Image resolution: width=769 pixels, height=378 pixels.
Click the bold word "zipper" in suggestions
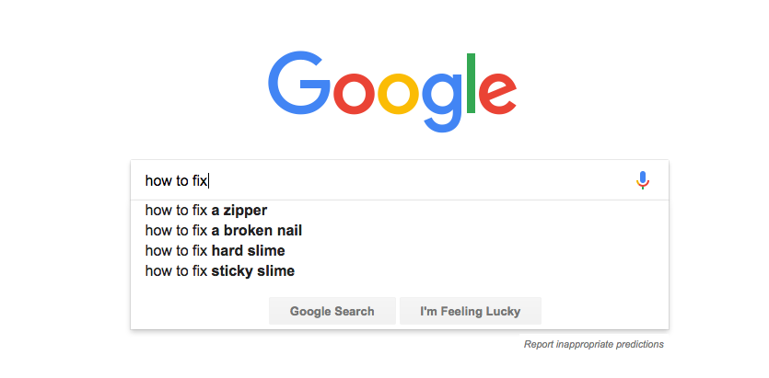click(245, 211)
